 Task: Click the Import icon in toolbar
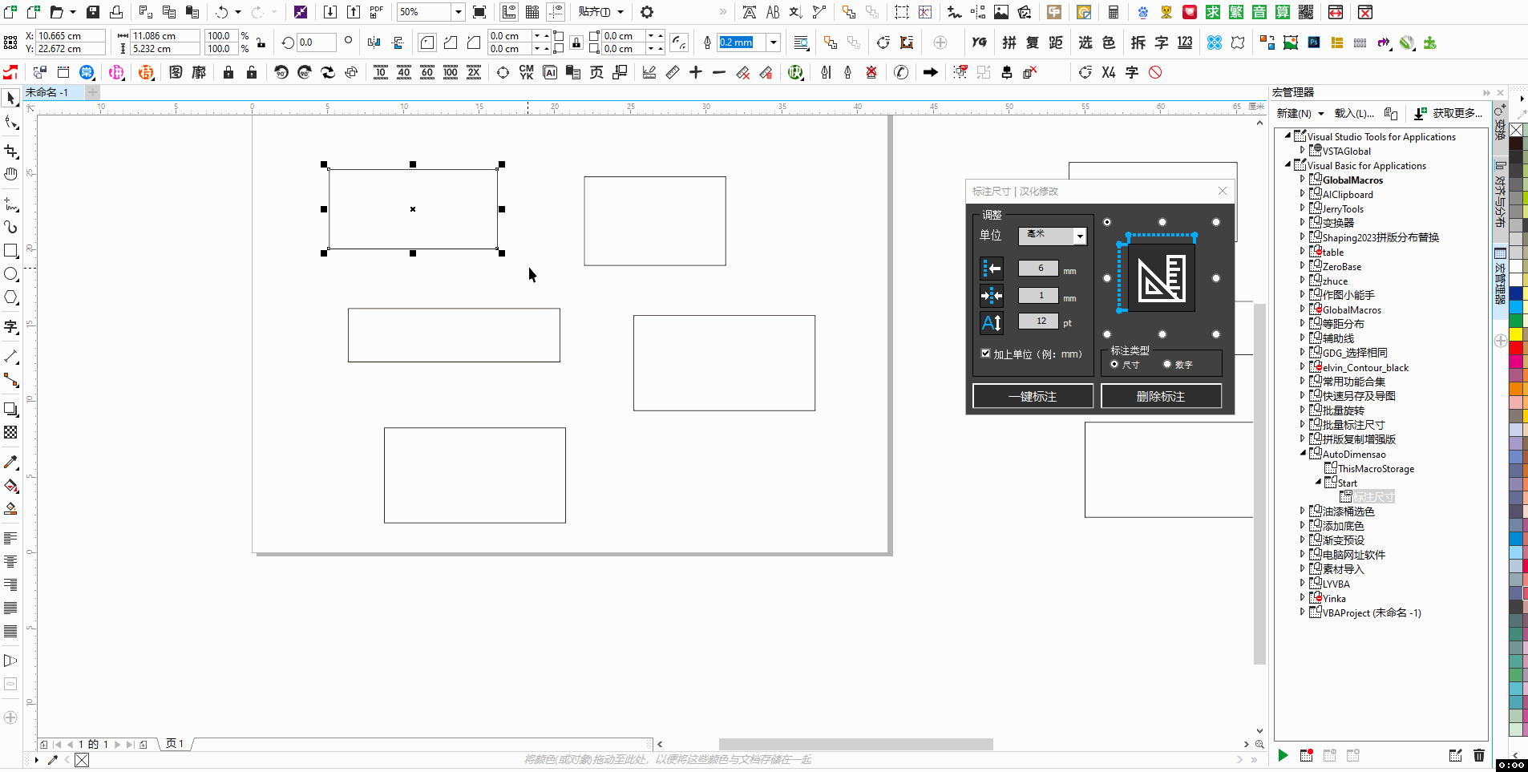tap(329, 12)
